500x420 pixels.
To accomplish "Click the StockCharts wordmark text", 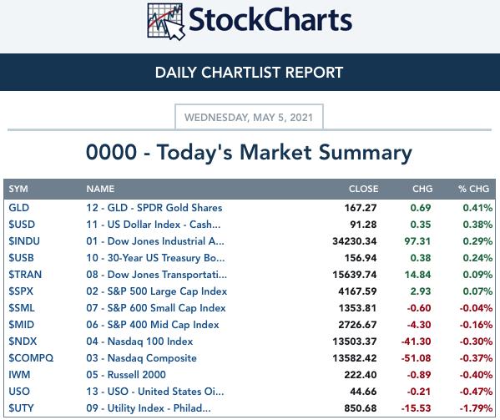I will (270, 20).
